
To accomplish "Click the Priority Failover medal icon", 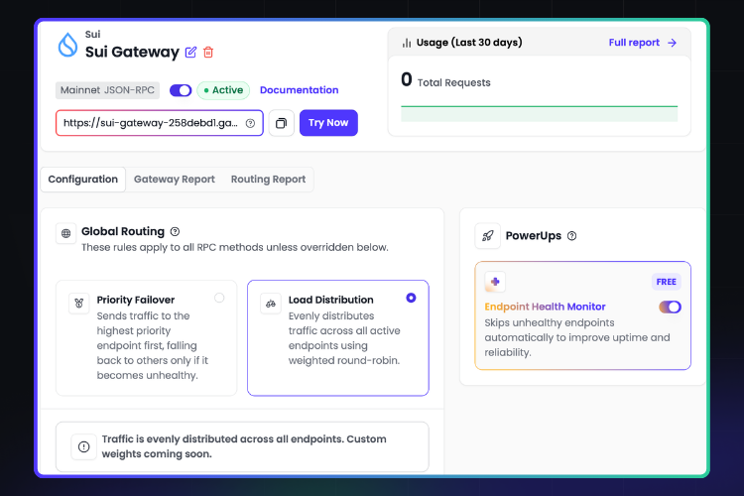I will click(79, 304).
